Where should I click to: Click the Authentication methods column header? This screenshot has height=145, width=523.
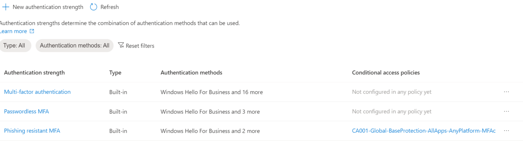(191, 72)
